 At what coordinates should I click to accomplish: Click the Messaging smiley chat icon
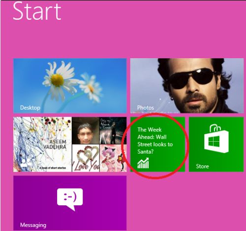pos(70,199)
